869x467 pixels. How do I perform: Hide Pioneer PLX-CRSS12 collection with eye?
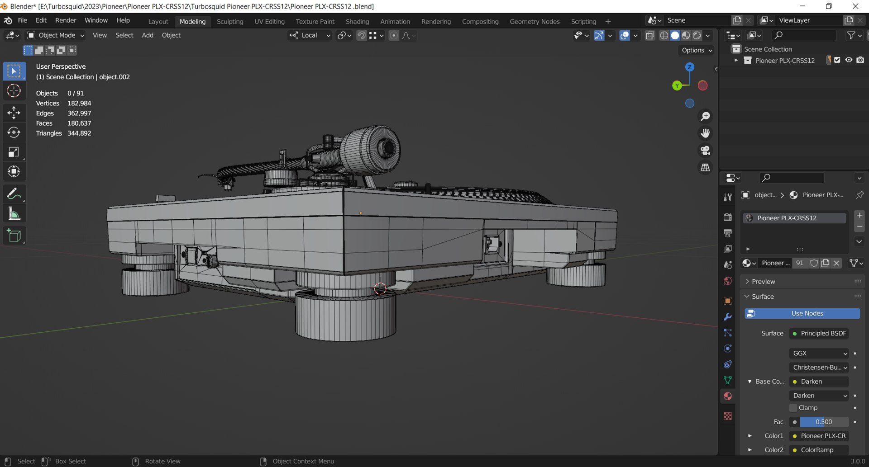[x=849, y=60]
